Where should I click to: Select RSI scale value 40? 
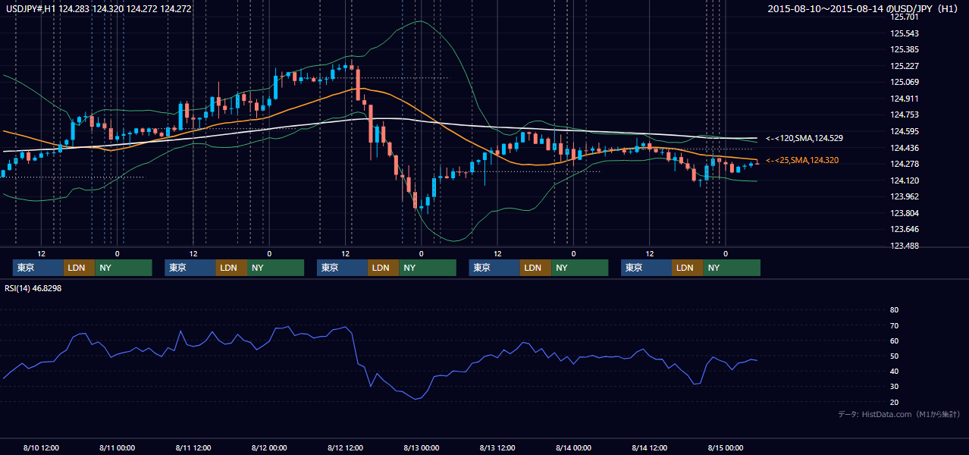(894, 371)
